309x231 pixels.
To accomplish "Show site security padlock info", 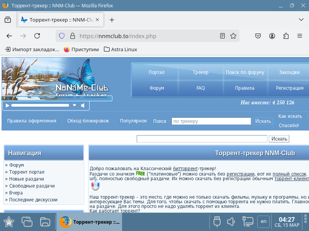I will pos(73,36).
